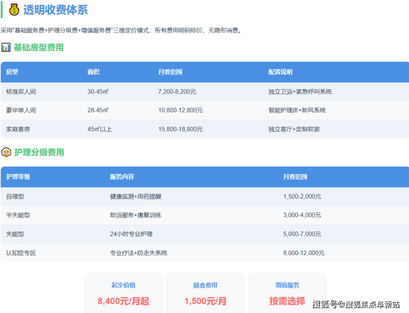Click the face icon beside 护理分级费用
The height and width of the screenshot is (313, 409).
point(6,152)
